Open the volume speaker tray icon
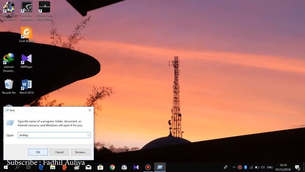This screenshot has height=172, width=305. 263,167
